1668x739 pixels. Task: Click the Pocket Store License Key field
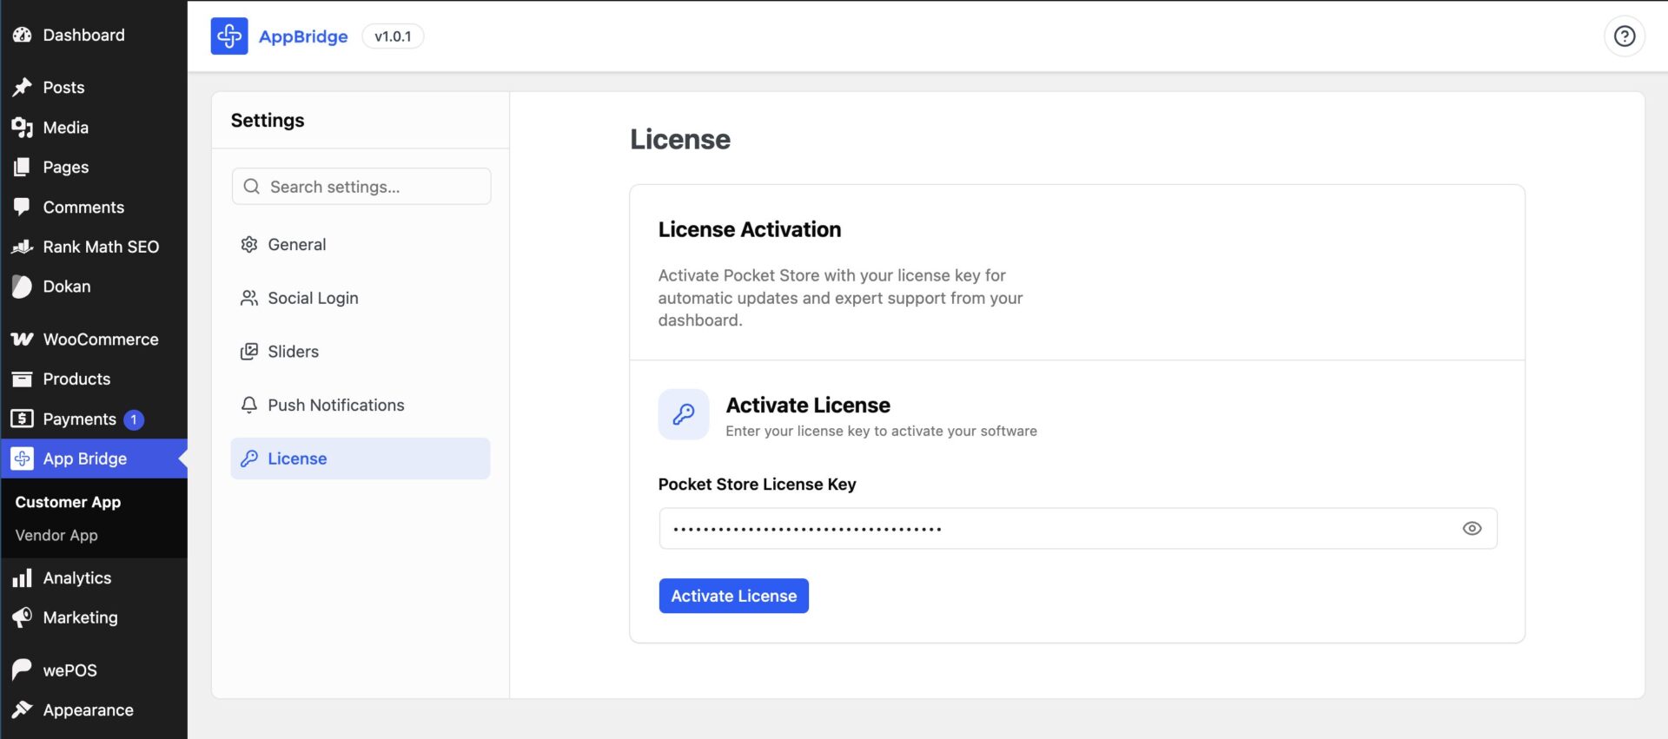pyautogui.click(x=1078, y=528)
